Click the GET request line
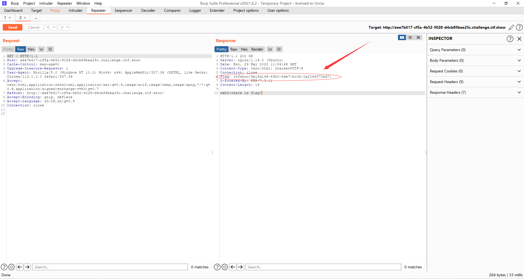The image size is (524, 279). coord(22,56)
